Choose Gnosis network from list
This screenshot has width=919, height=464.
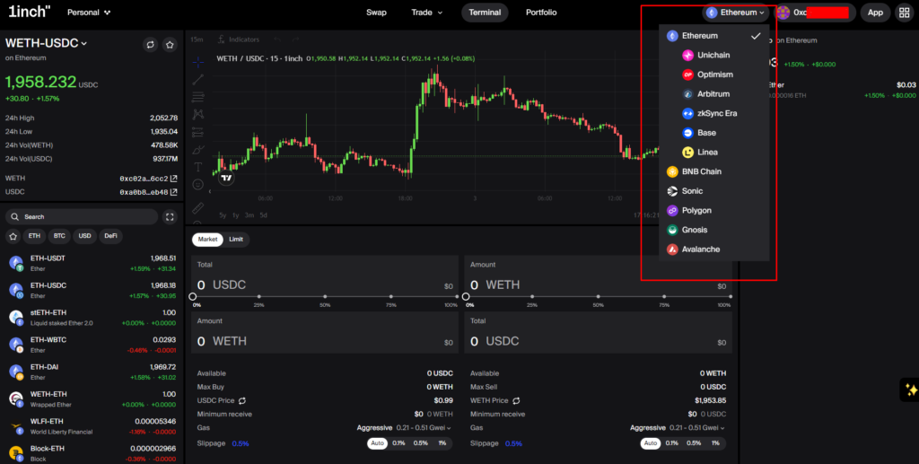713,230
